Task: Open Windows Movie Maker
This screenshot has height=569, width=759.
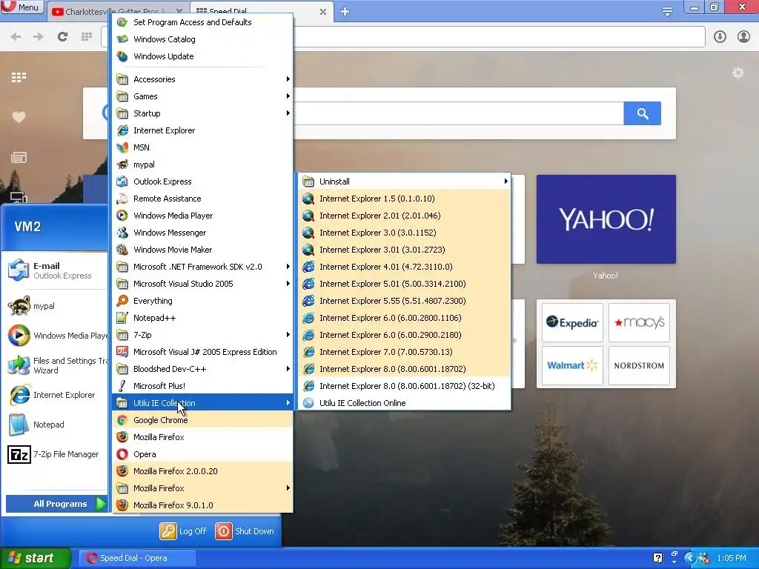Action: pos(202,250)
